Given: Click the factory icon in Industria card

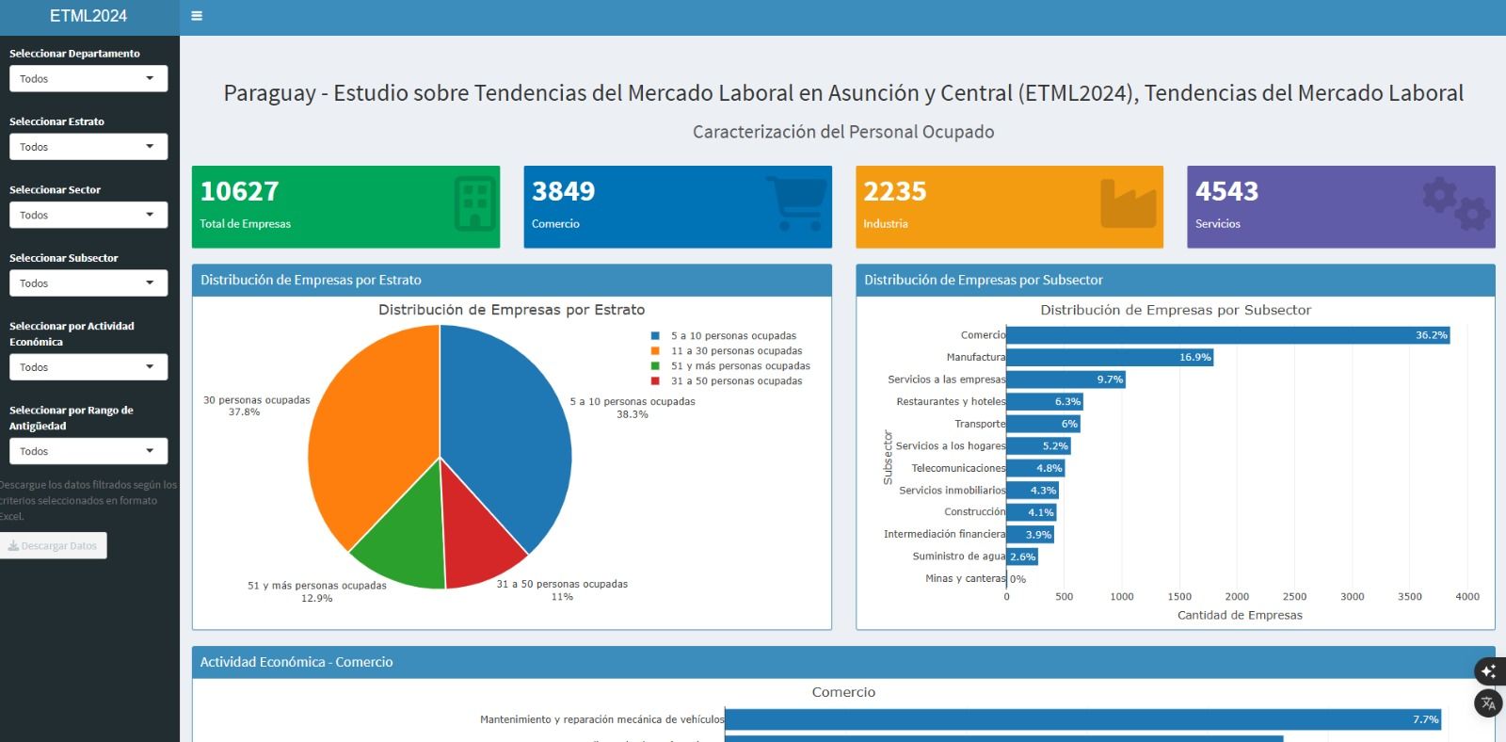Looking at the screenshot, I should coord(1129,203).
